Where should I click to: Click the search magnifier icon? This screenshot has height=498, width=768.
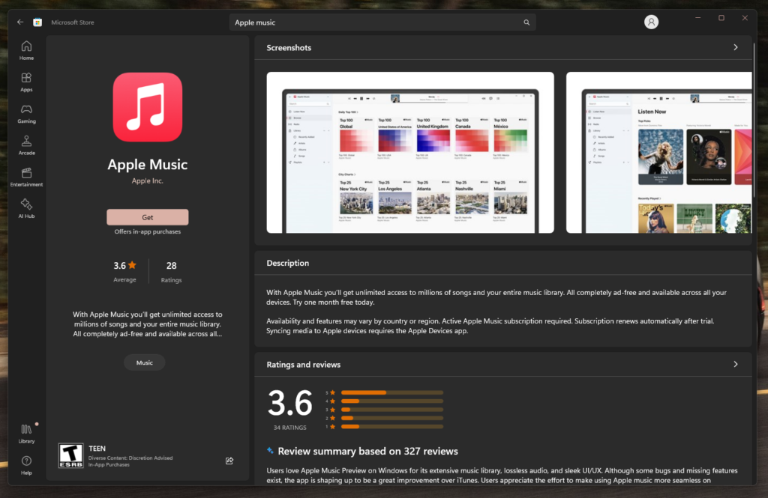(x=526, y=22)
